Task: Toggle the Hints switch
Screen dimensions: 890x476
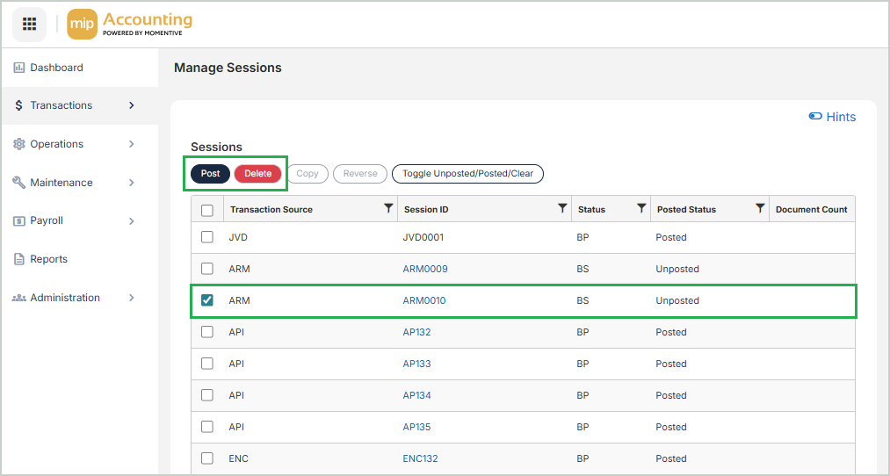Action: click(x=815, y=117)
